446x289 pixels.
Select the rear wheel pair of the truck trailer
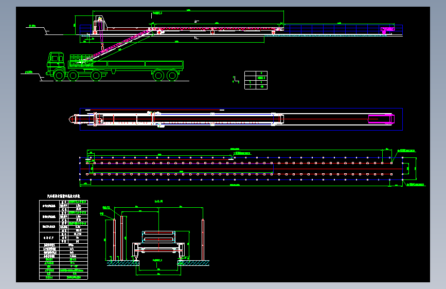[165, 76]
